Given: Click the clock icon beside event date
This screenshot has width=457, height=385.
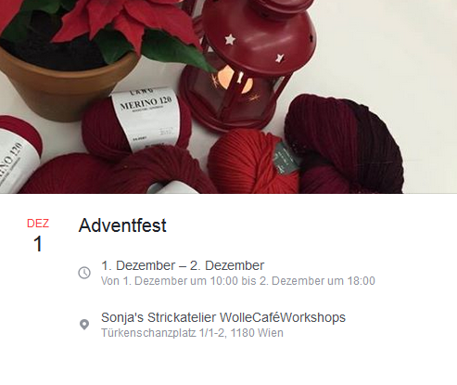Looking at the screenshot, I should [84, 273].
